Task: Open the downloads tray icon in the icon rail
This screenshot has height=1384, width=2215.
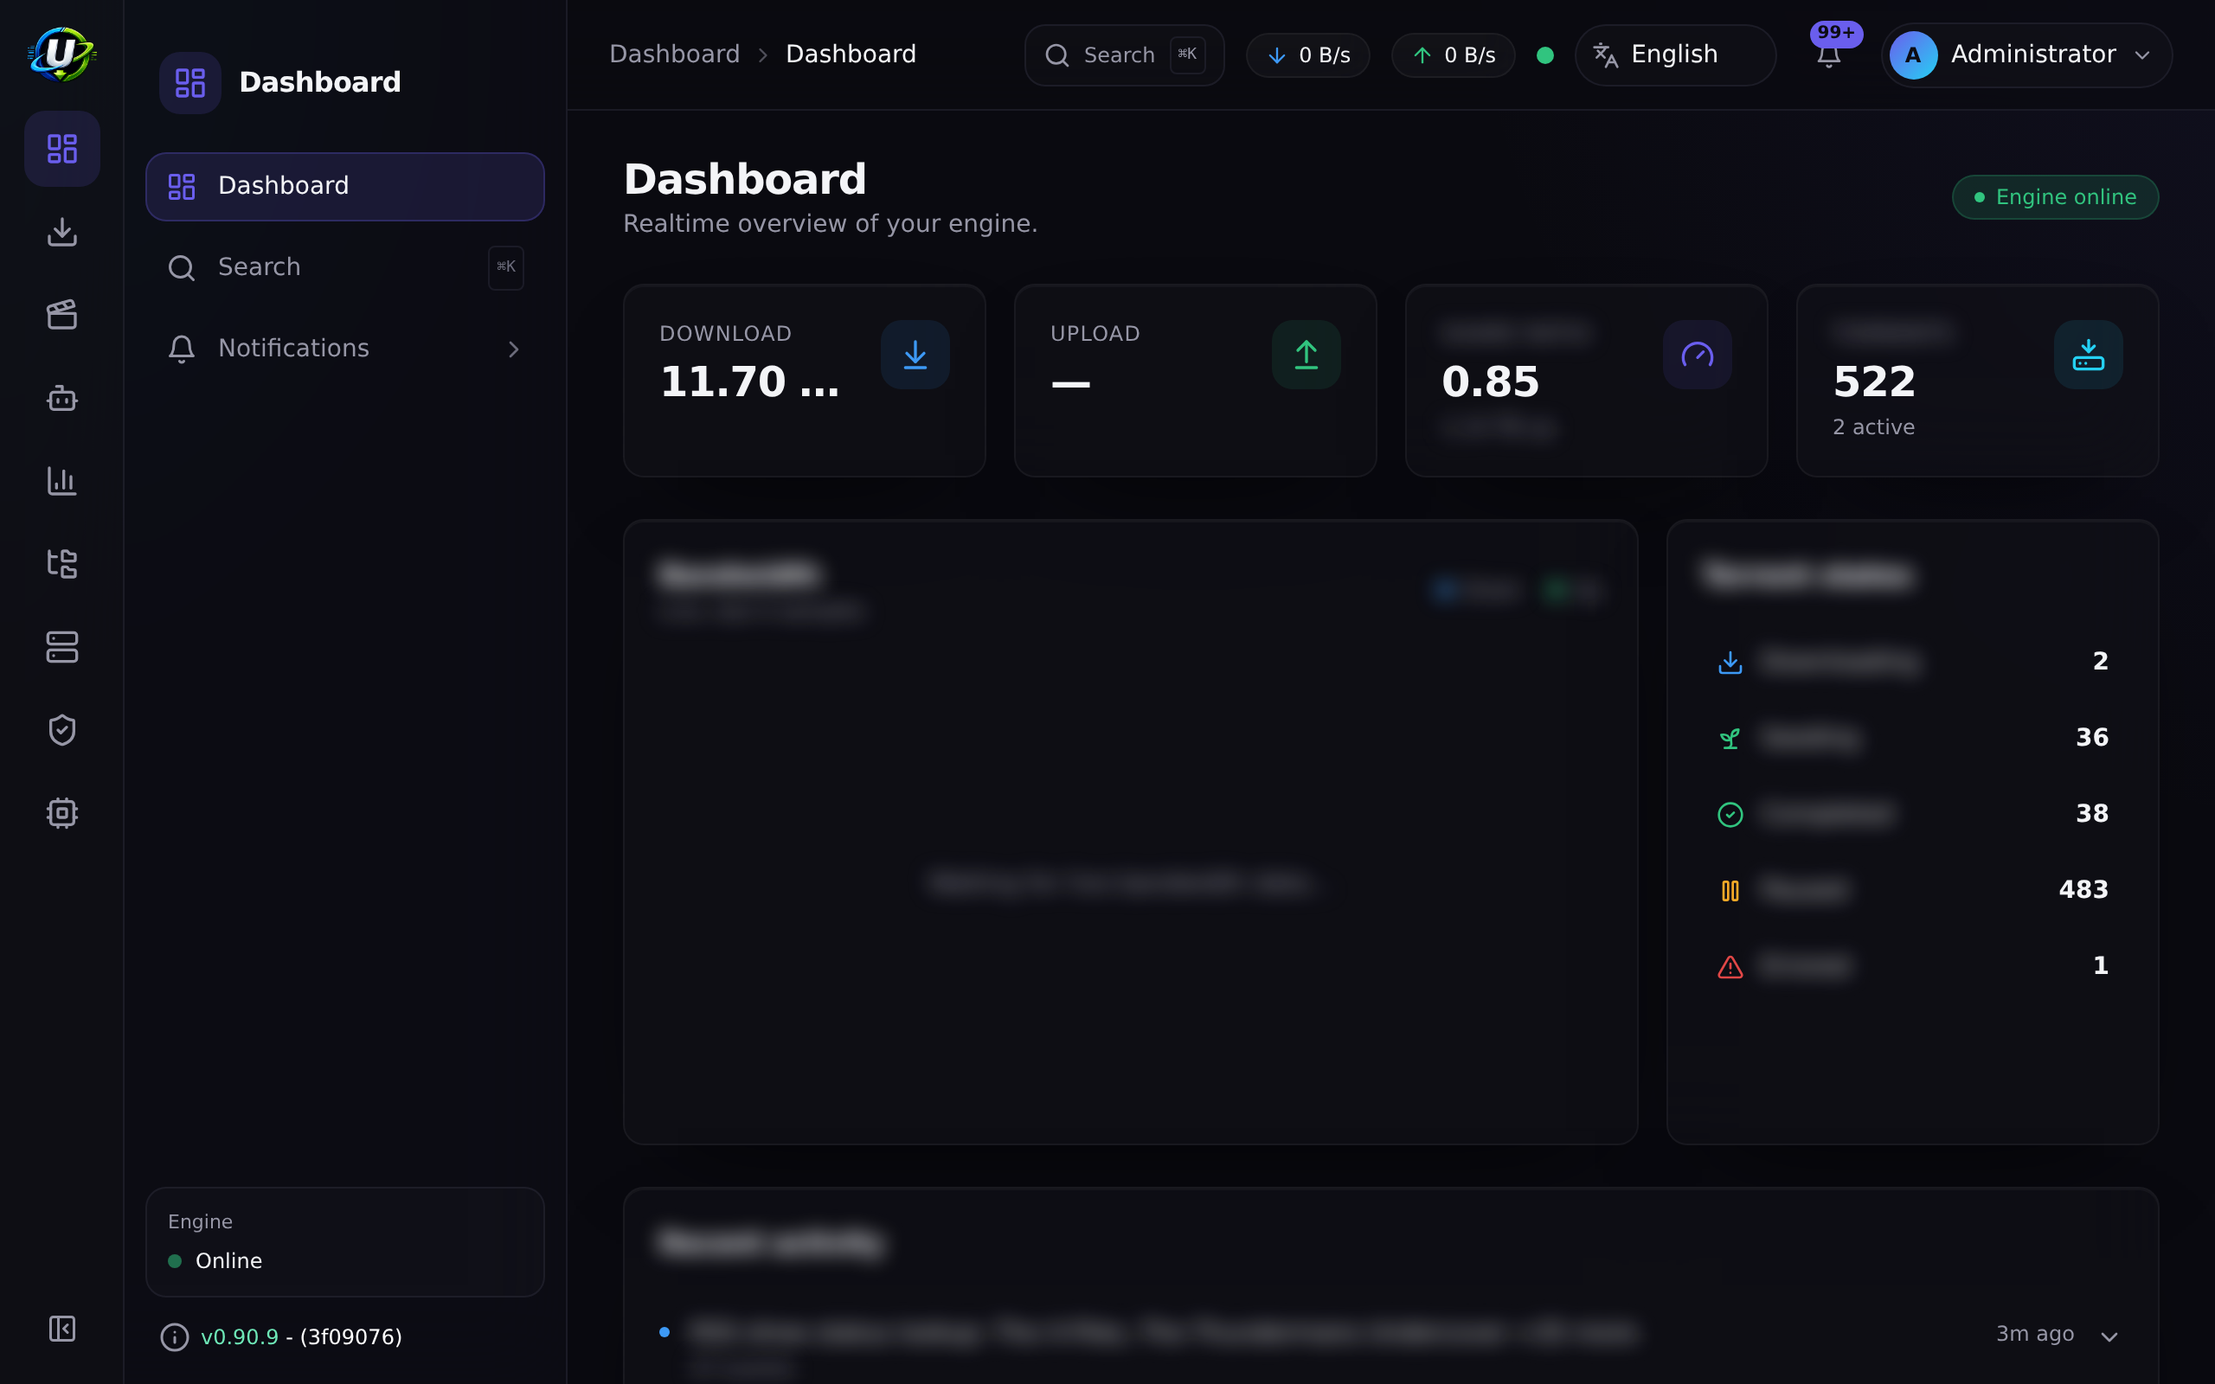Action: pos(62,232)
